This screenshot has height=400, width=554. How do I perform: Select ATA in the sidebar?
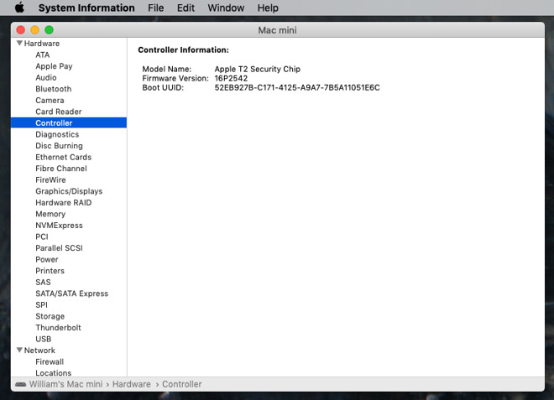(43, 55)
